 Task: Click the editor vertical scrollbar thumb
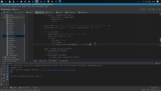160,40
